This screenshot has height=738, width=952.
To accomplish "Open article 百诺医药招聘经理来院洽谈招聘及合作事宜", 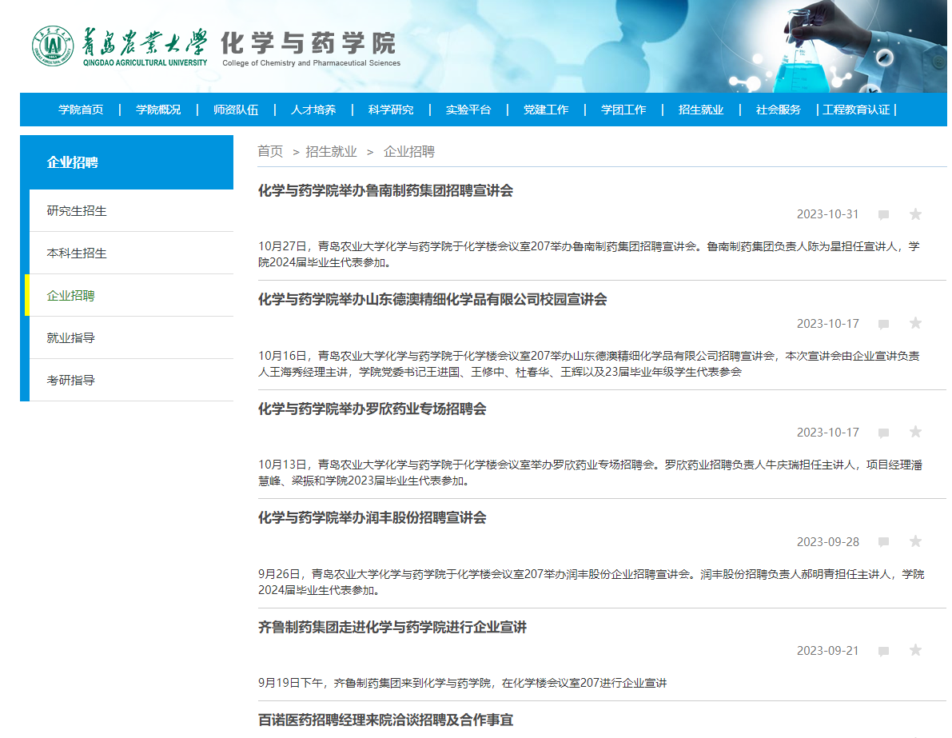I will pos(385,720).
